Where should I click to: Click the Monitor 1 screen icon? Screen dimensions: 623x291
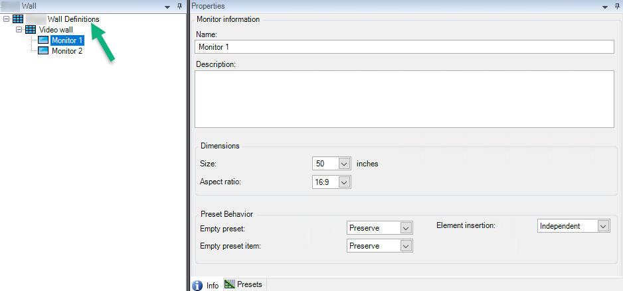click(43, 40)
